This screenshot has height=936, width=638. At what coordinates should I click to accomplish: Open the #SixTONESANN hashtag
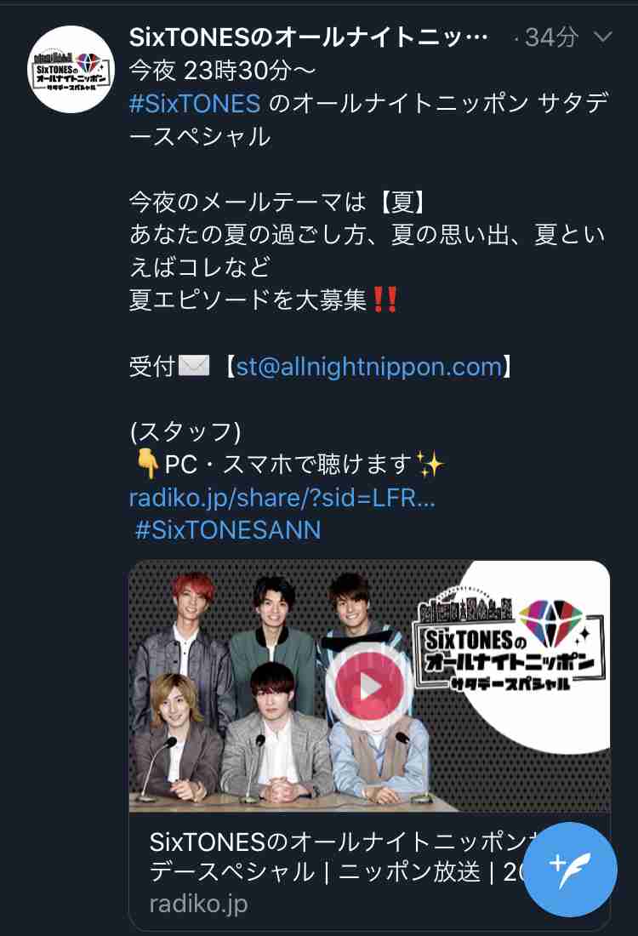[228, 529]
